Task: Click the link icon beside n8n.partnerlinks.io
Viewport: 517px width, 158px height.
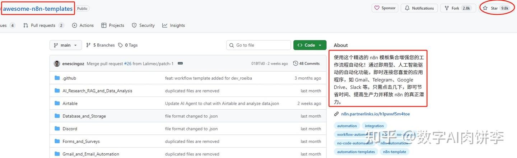Action: [336, 114]
